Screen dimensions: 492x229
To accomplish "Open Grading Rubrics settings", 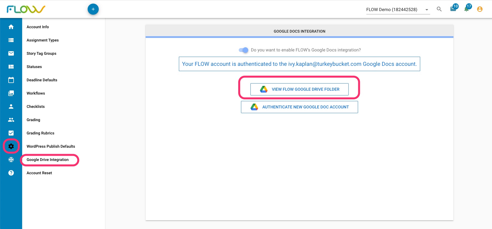I will (40, 133).
